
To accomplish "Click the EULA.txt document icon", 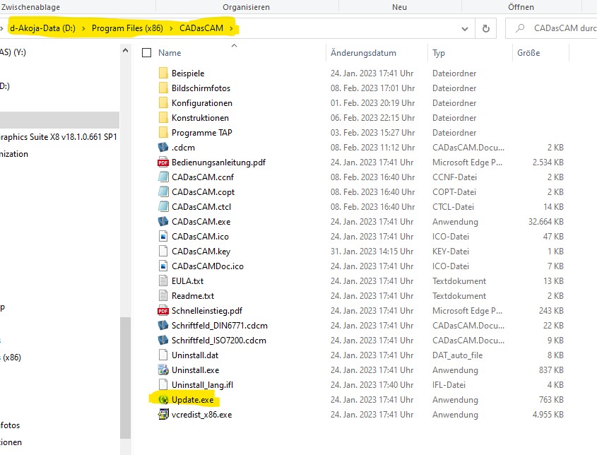I will [163, 281].
